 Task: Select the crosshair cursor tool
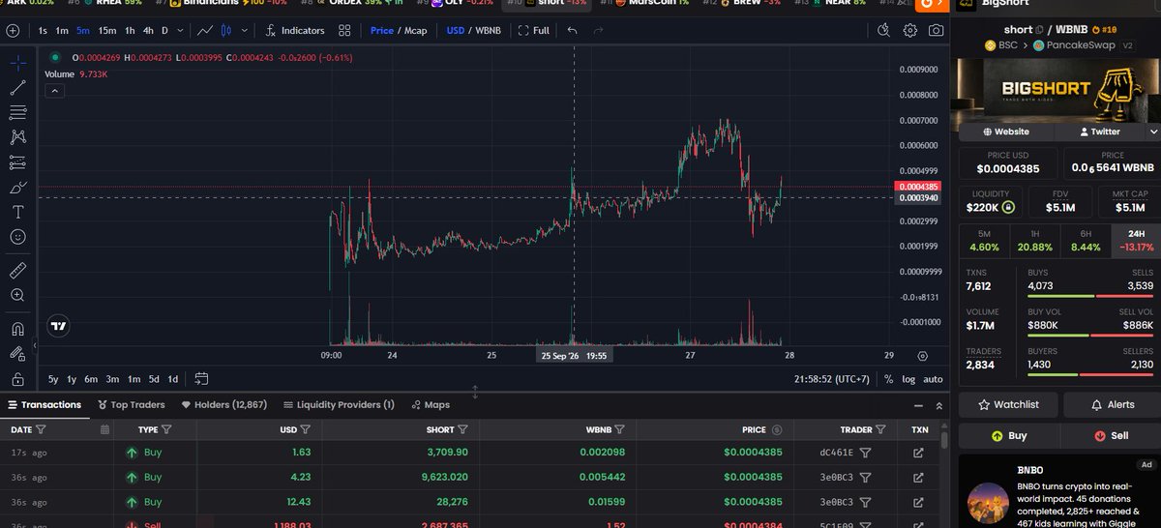tap(17, 63)
